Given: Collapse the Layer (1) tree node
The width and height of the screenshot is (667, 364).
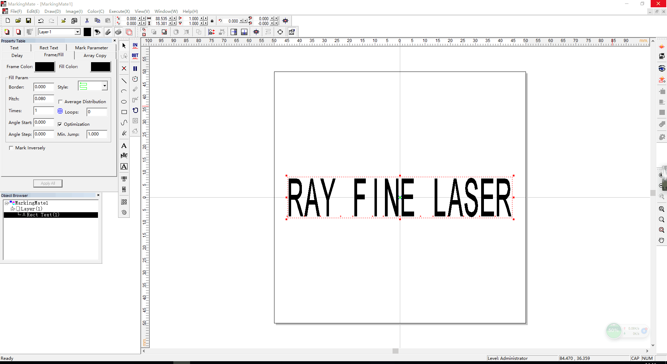Looking at the screenshot, I should [13, 209].
